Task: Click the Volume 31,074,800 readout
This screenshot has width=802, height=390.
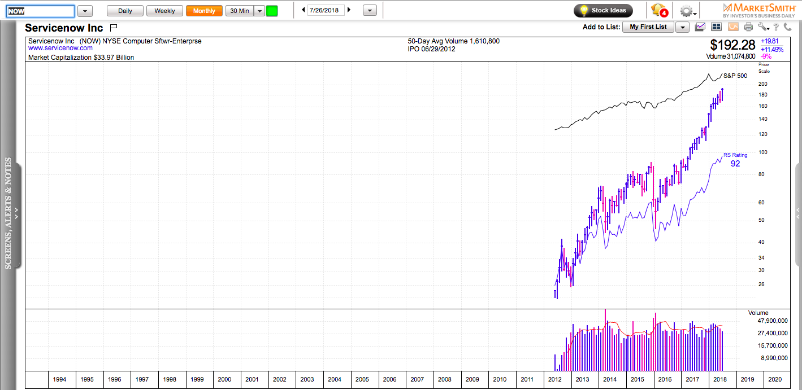Action: [731, 56]
